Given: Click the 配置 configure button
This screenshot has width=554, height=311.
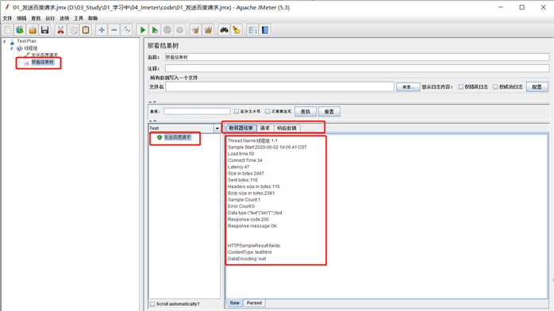Looking at the screenshot, I should tap(537, 86).
